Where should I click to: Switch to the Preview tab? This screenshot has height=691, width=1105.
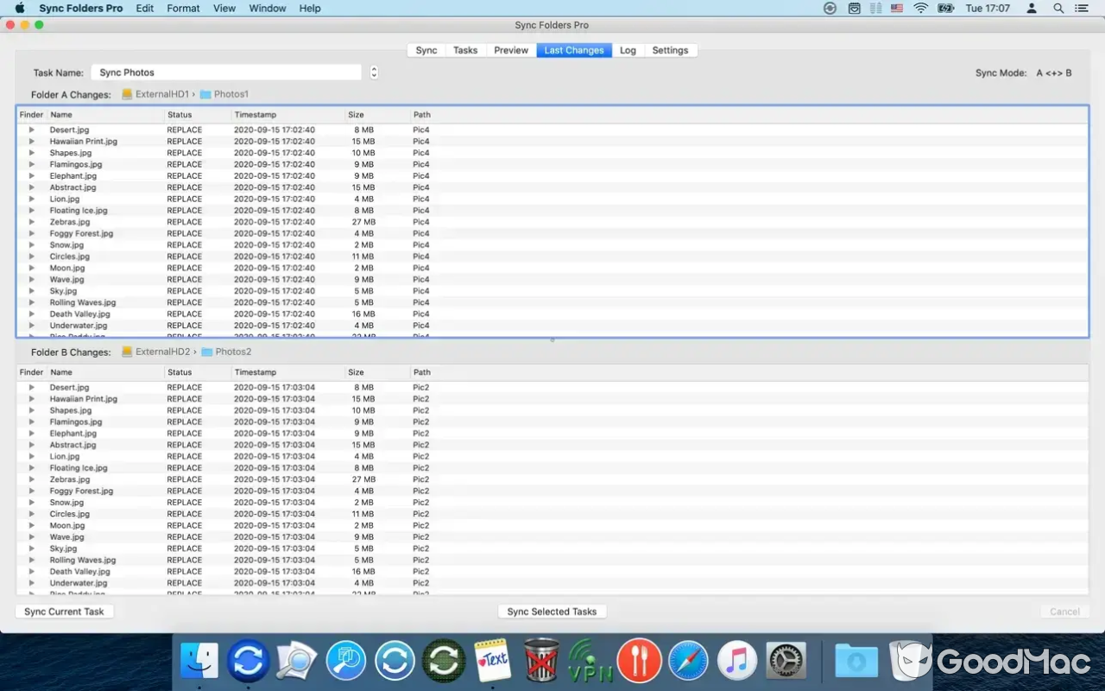click(x=510, y=50)
